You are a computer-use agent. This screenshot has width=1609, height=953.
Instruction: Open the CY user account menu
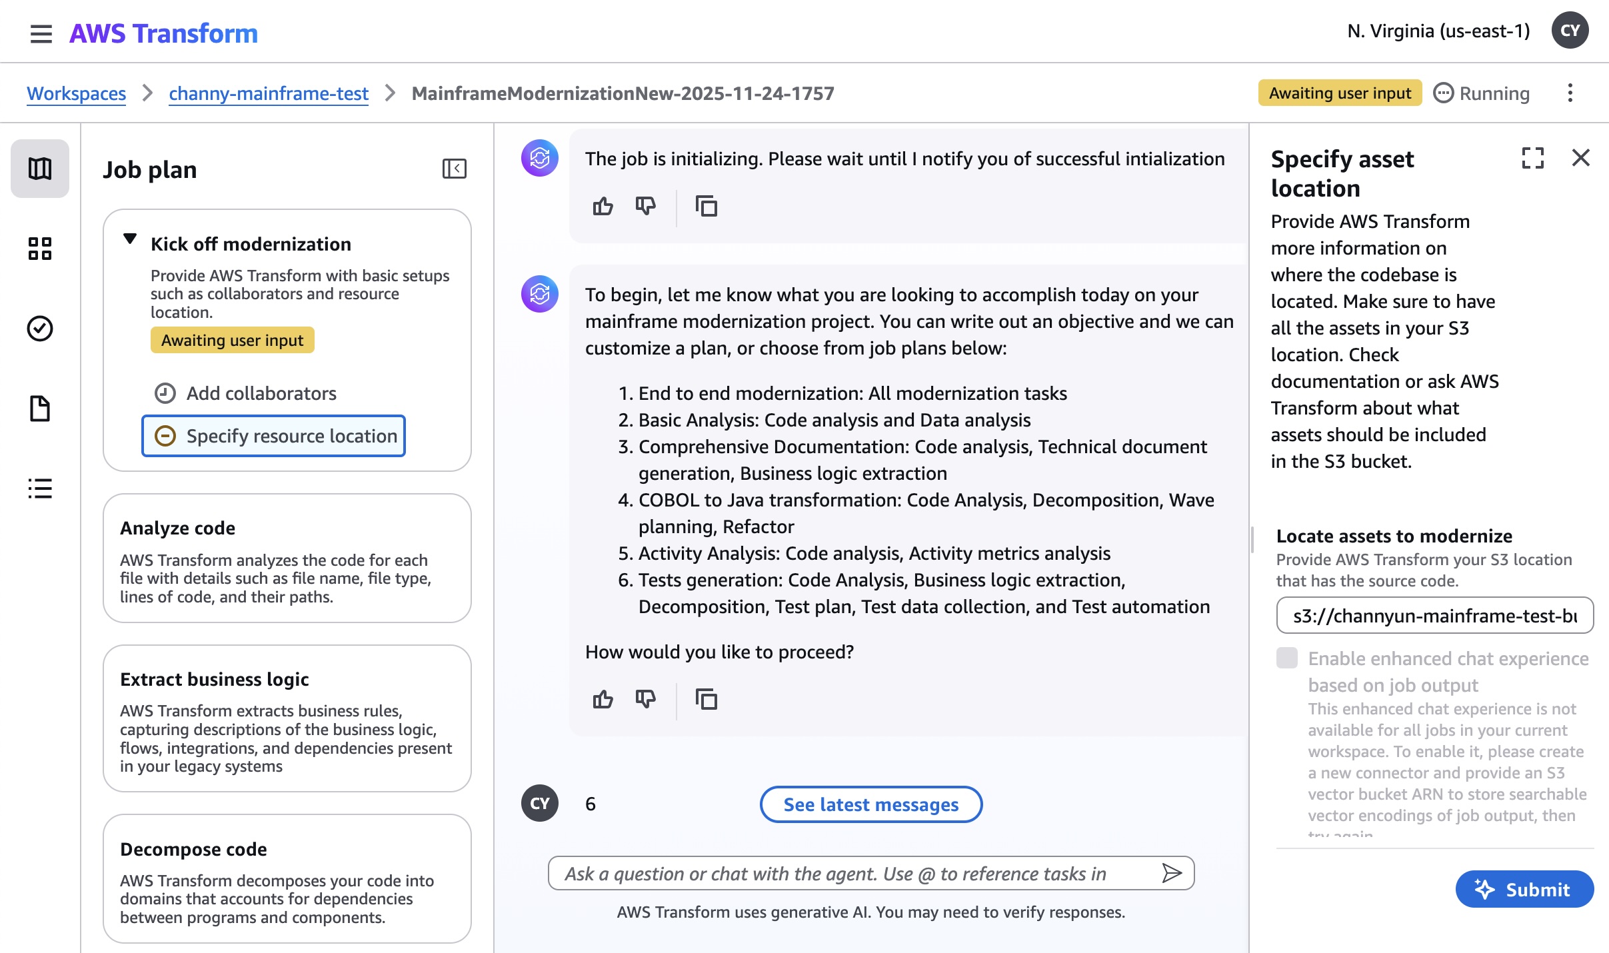[1570, 31]
